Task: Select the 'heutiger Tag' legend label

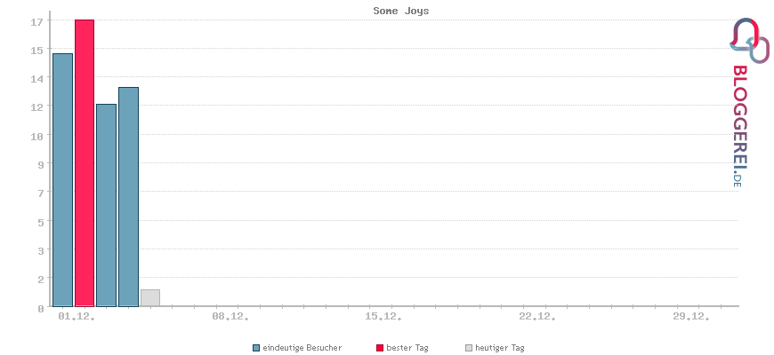Action: 500,348
